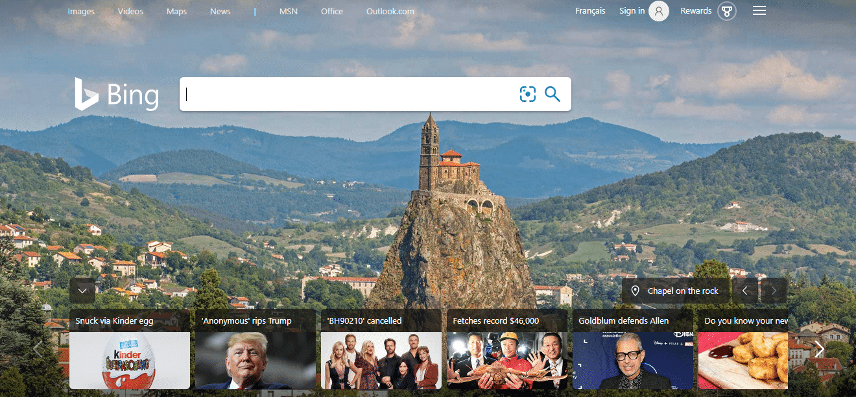Go to MSN link
856x397 pixels.
pyautogui.click(x=289, y=12)
